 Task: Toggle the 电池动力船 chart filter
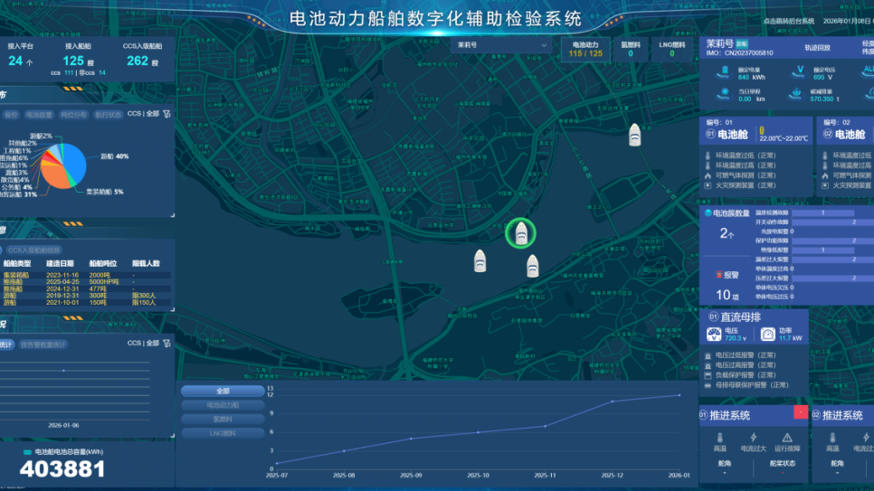coord(223,405)
